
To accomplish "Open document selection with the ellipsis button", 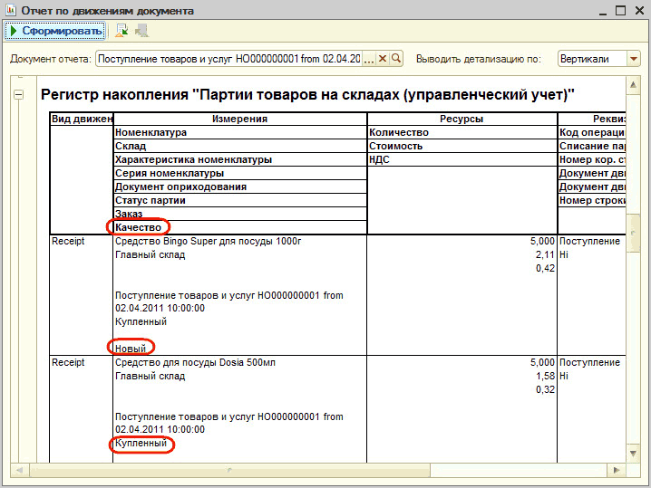I will pyautogui.click(x=368, y=59).
